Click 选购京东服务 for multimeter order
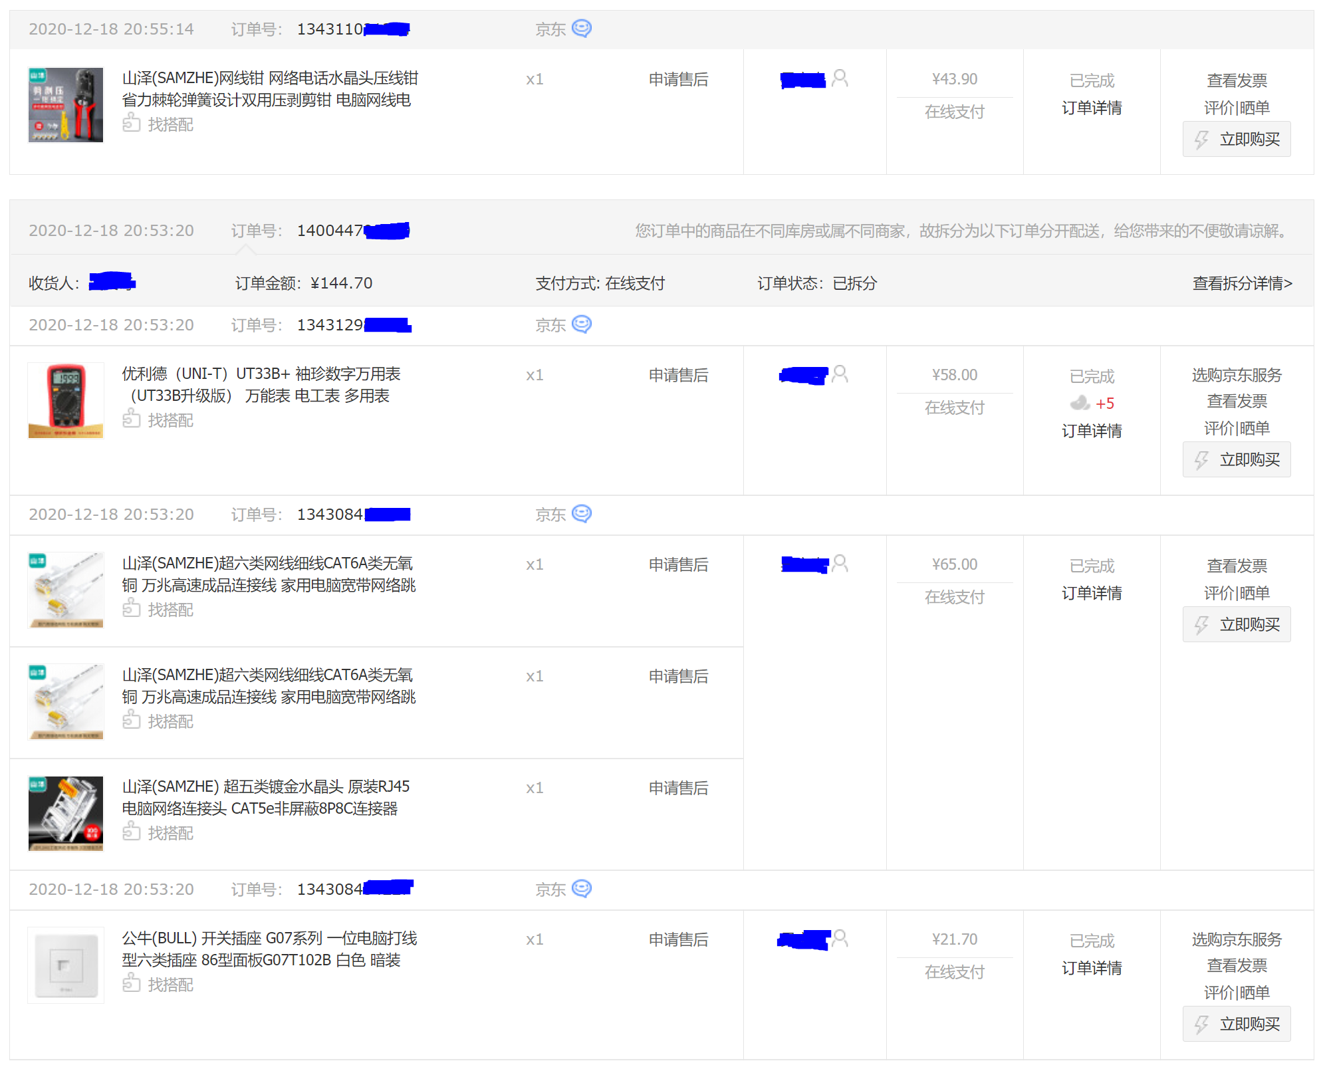The height and width of the screenshot is (1071, 1325). click(x=1236, y=375)
